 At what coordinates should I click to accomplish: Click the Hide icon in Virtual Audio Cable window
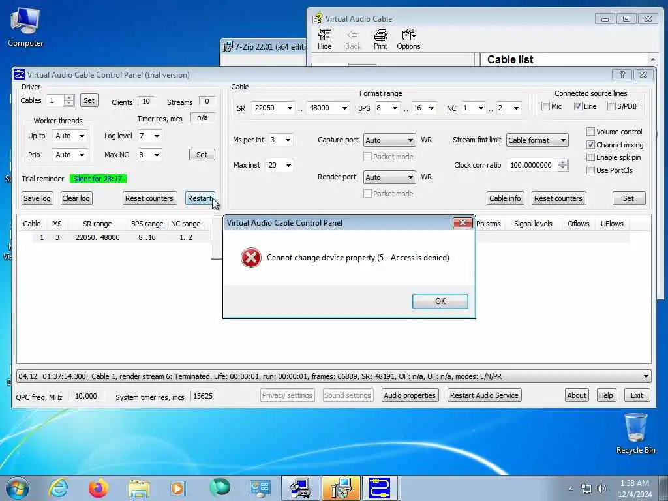pos(325,39)
